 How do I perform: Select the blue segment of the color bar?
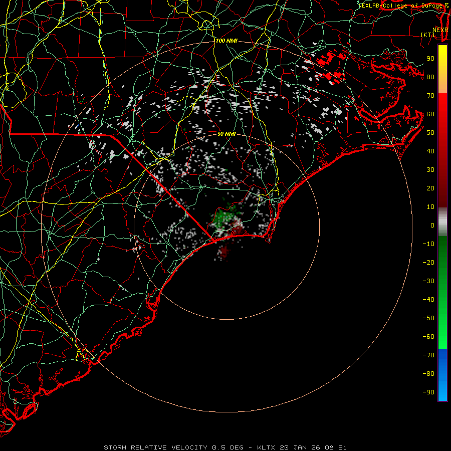(x=442, y=374)
